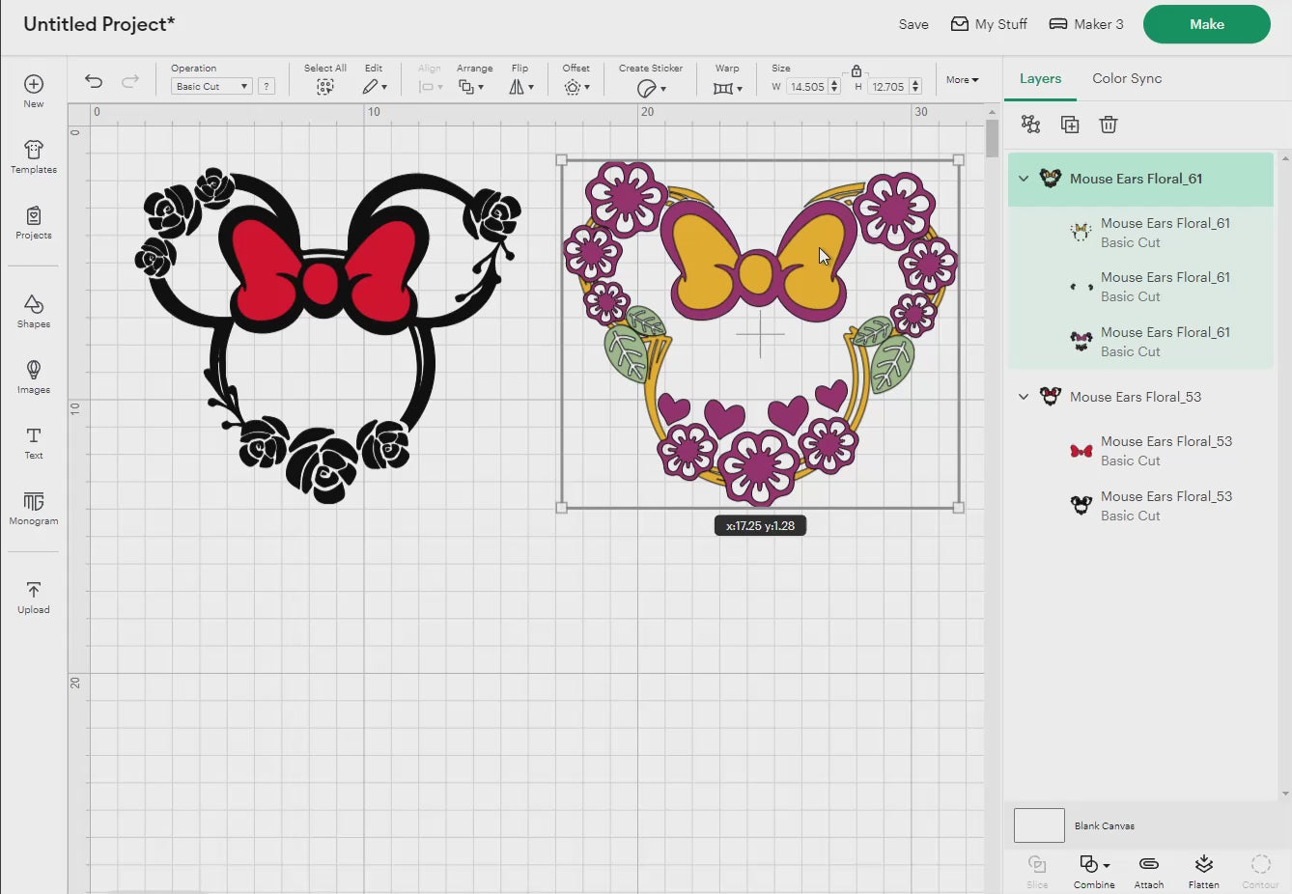This screenshot has height=894, width=1292.
Task: Undo the last action
Action: coord(94,81)
